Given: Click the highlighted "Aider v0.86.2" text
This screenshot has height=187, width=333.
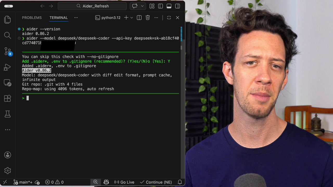Looking at the screenshot, I should (x=37, y=70).
